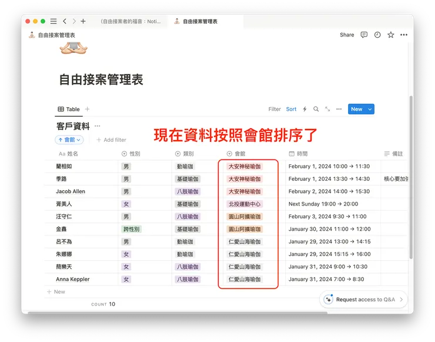Click the horizontal scrollbar at bottom
This screenshot has height=342, width=435.
pos(178,313)
